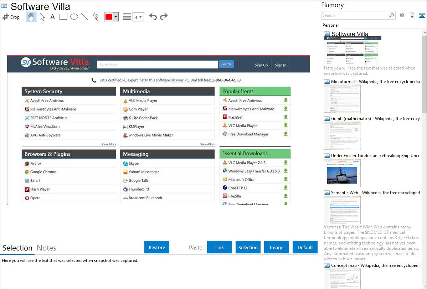Open the Software Villa snapshot thumbnail
Screen dimensions: 427x289
click(353, 51)
